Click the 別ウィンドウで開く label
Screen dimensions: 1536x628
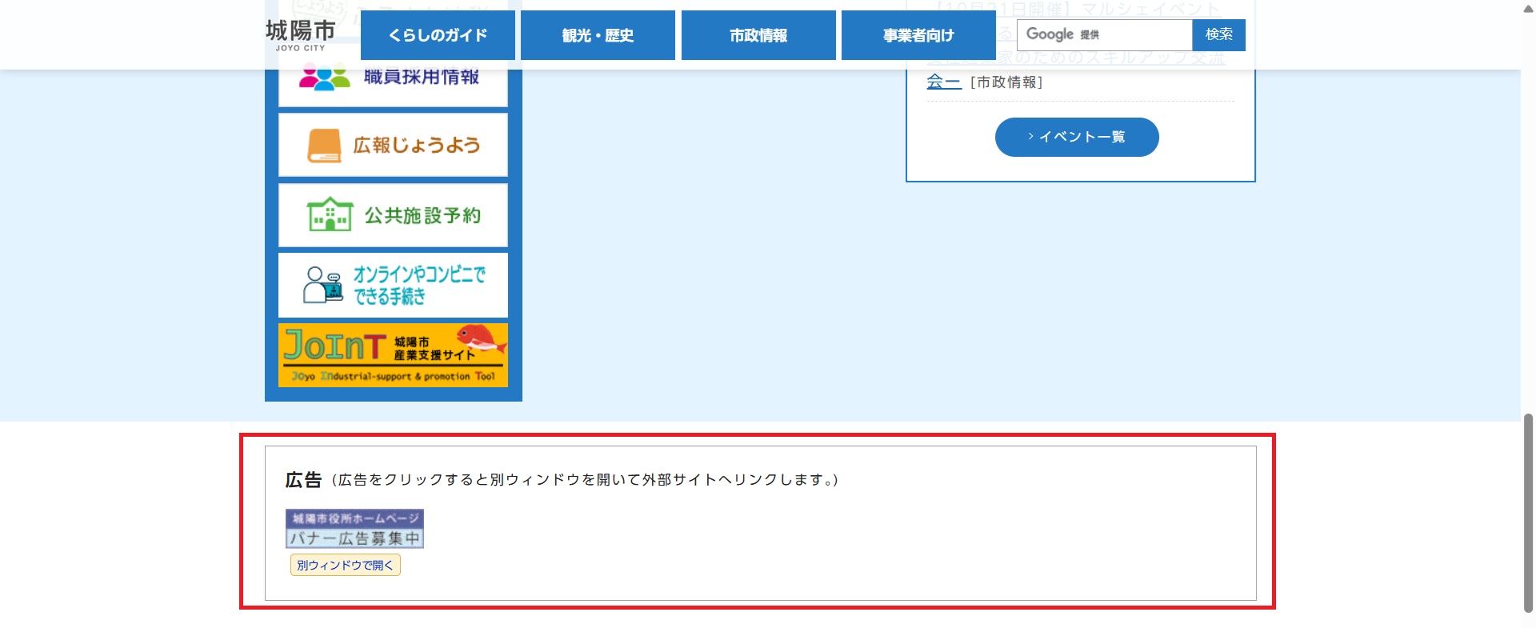345,565
